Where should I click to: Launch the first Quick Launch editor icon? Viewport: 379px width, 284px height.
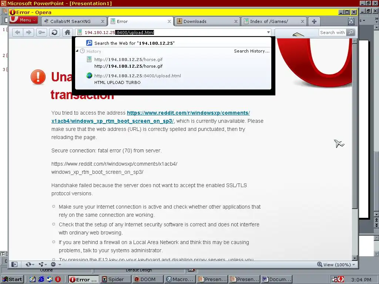(33, 280)
